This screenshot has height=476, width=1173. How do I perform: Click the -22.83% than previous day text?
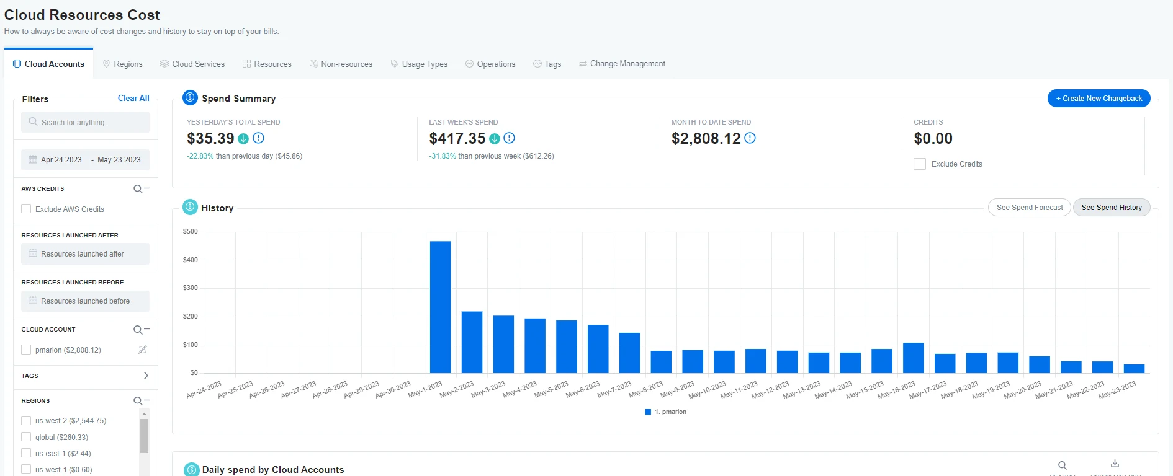pyautogui.click(x=245, y=156)
